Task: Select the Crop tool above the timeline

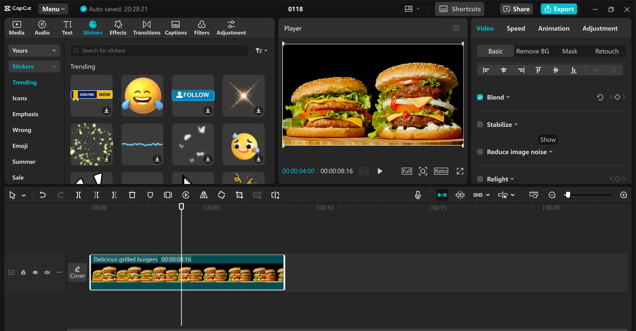Action: click(x=239, y=195)
